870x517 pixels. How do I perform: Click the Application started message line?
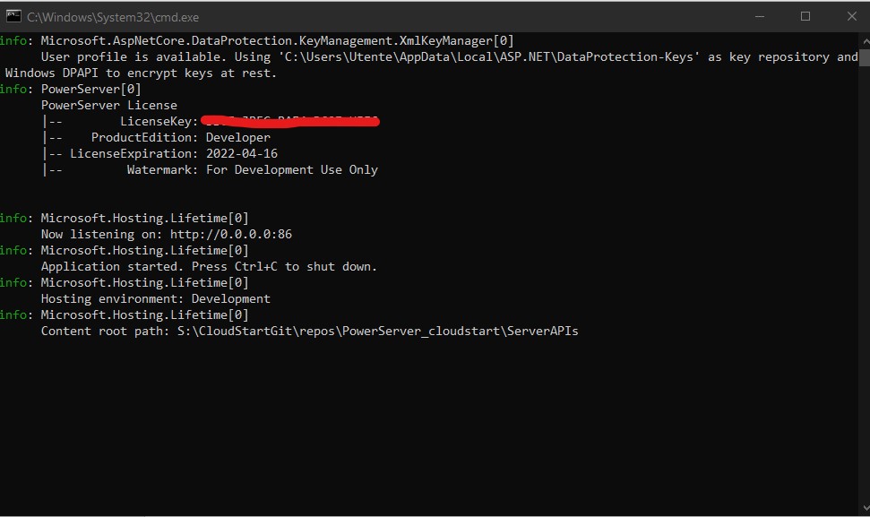(x=209, y=267)
